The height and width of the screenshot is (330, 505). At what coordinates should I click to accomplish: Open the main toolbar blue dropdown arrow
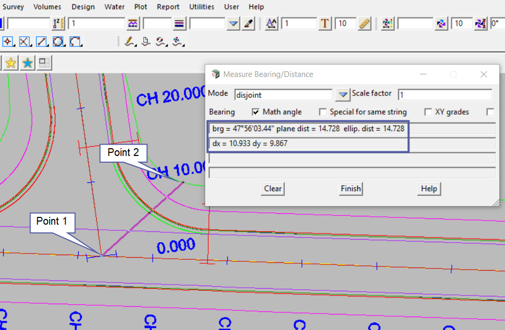234,24
